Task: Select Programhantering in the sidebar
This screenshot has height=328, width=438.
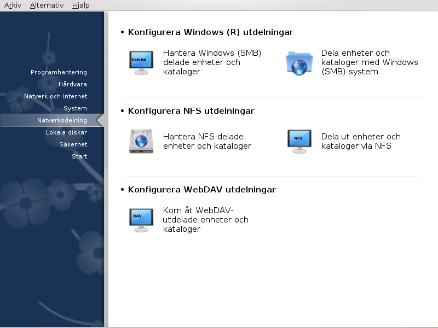Action: (59, 72)
